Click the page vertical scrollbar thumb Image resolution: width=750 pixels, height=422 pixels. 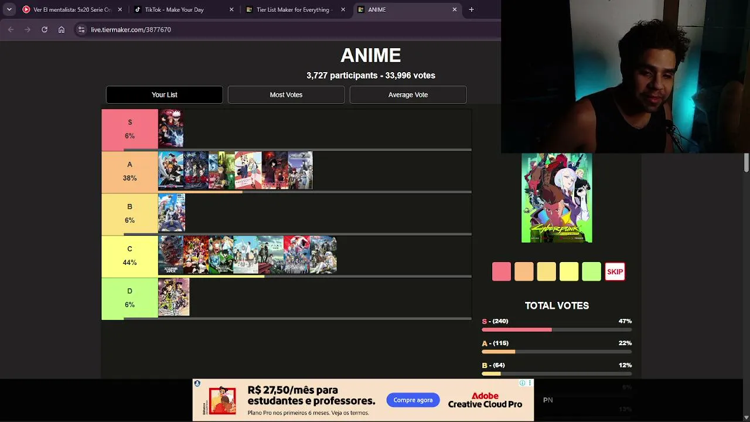[746, 162]
